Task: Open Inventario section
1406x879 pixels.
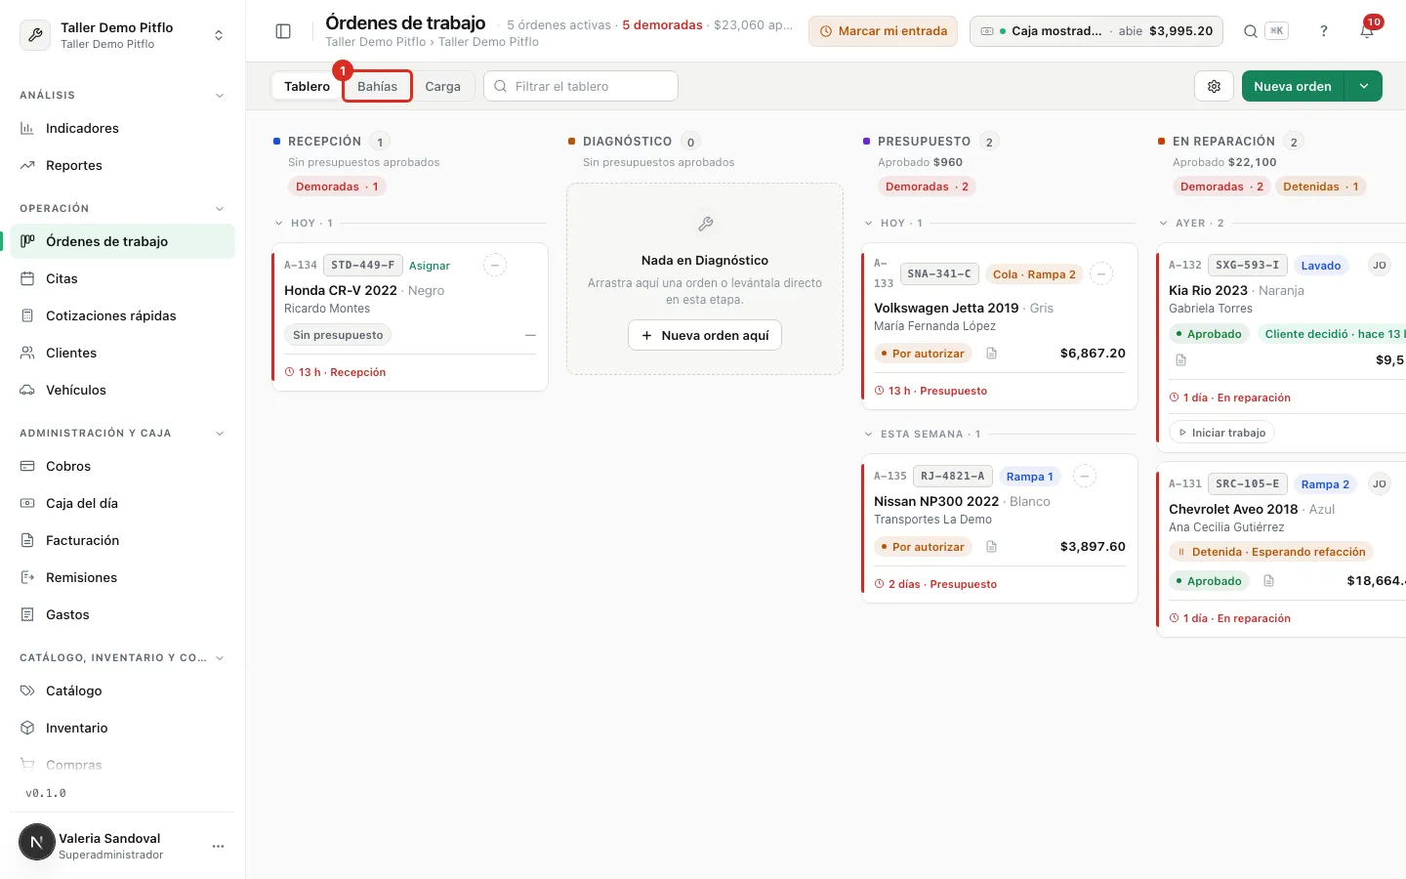Action: pos(122,728)
